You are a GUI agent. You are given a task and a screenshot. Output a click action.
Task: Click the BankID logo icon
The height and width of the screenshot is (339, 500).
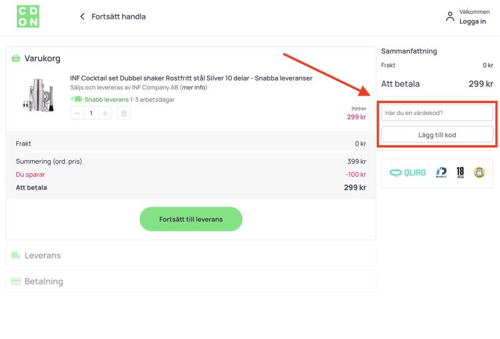tap(441, 173)
